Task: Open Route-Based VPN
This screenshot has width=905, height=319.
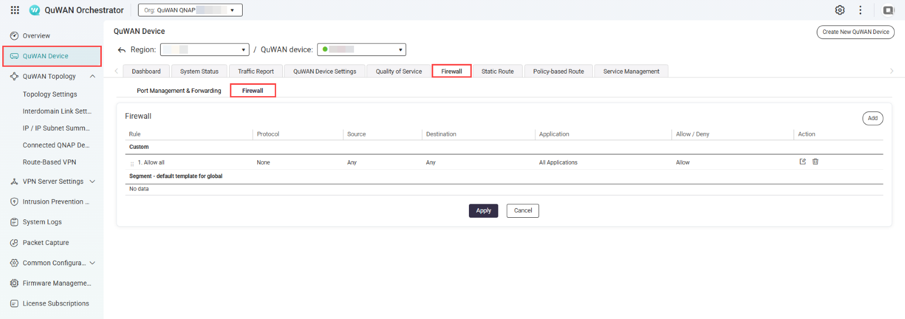Action: (x=49, y=162)
